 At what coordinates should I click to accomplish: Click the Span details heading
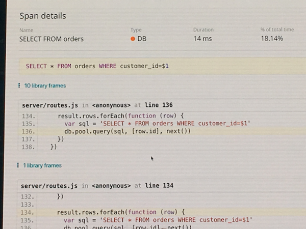coord(43,16)
